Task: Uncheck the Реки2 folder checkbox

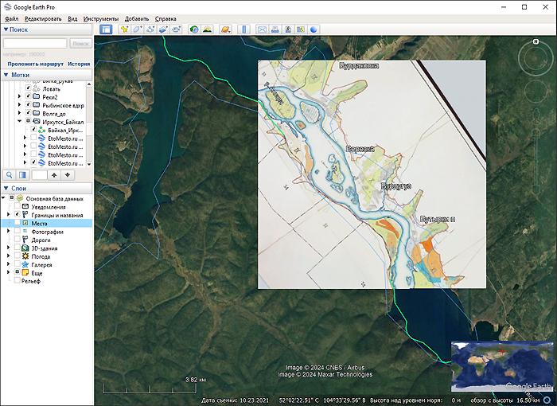Action: pos(28,96)
